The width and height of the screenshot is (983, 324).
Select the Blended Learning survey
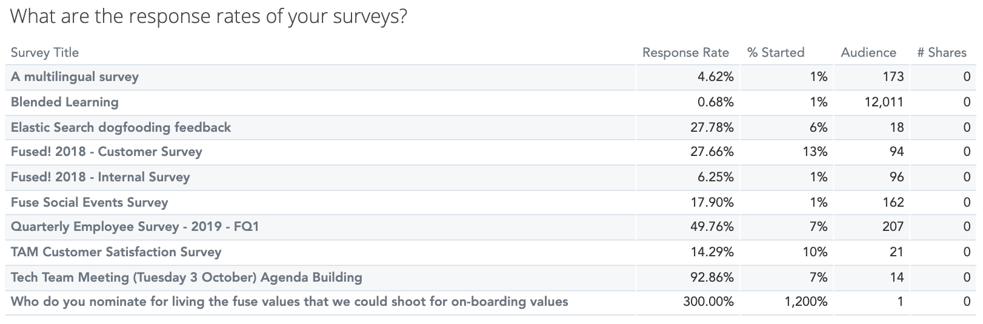[65, 102]
